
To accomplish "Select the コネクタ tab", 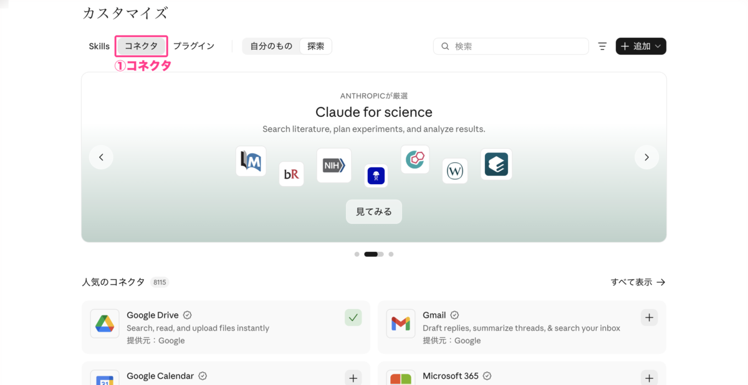I will point(141,46).
